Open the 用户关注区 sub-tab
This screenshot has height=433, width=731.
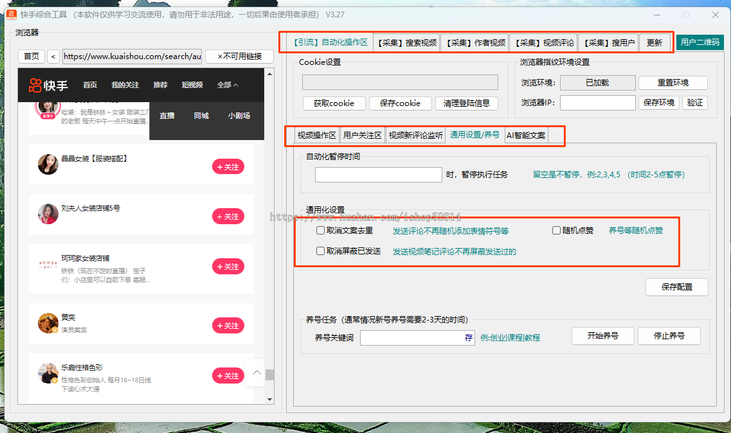point(362,135)
